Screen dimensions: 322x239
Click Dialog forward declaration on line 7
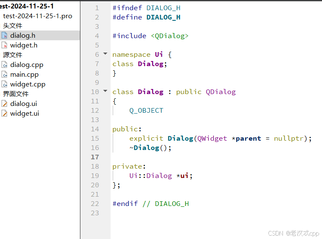click(x=151, y=64)
